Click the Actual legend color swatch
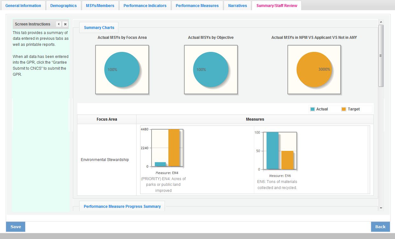 313,109
